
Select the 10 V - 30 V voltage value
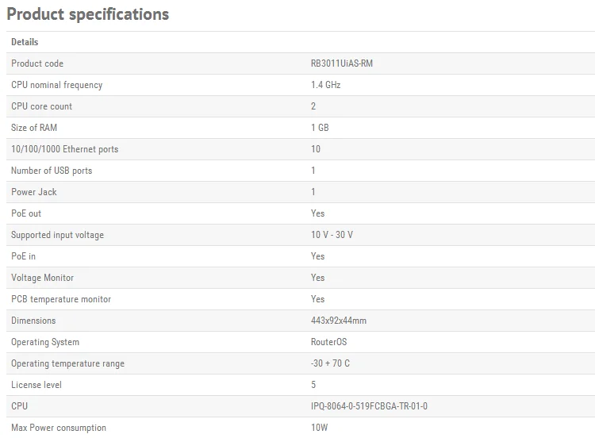click(332, 235)
